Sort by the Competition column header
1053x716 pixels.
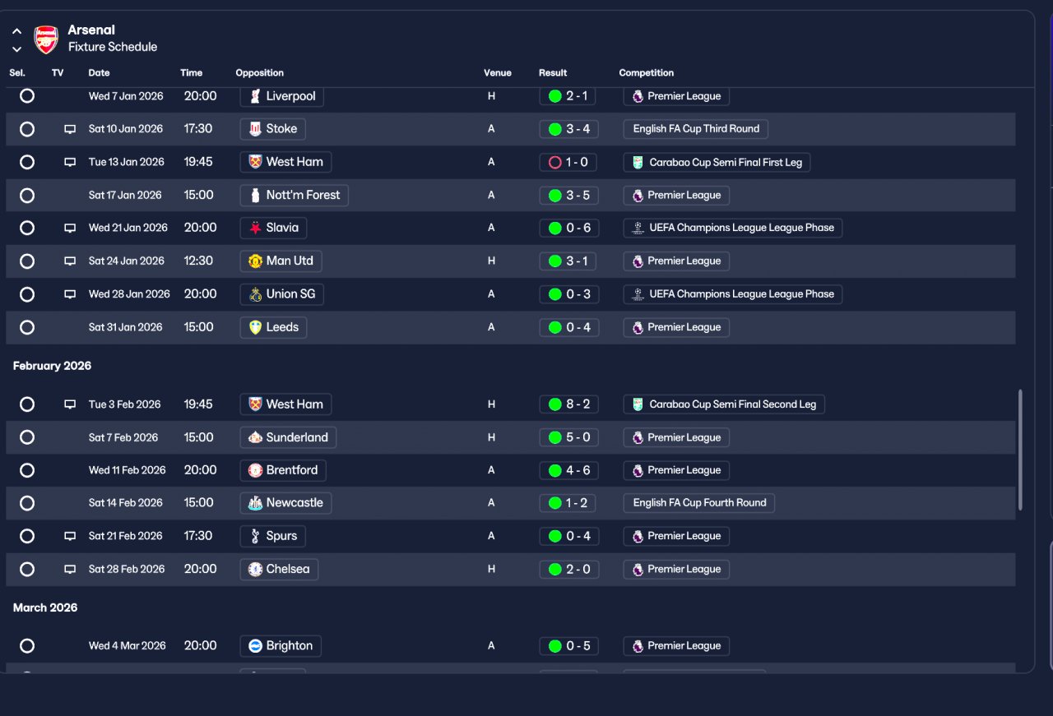coord(647,73)
